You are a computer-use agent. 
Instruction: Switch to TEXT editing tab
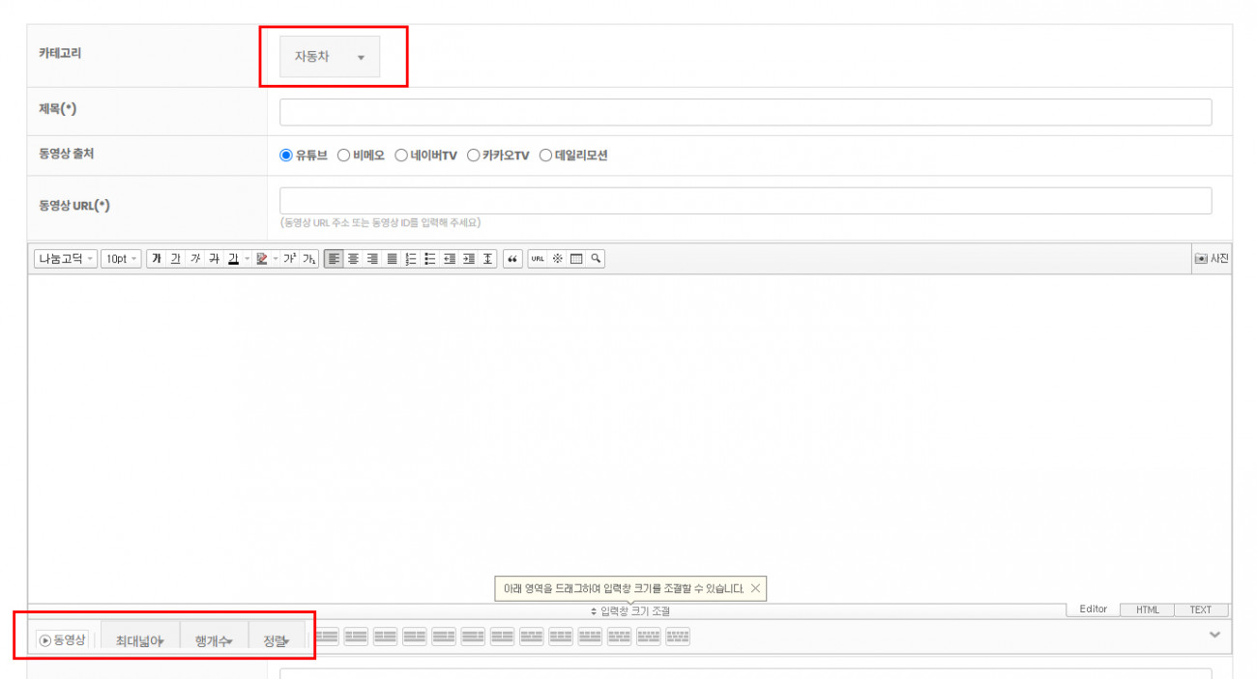pos(1200,609)
